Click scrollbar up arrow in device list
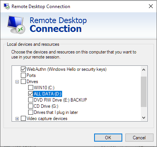Screen dimensions: 157x147 click(x=144, y=70)
